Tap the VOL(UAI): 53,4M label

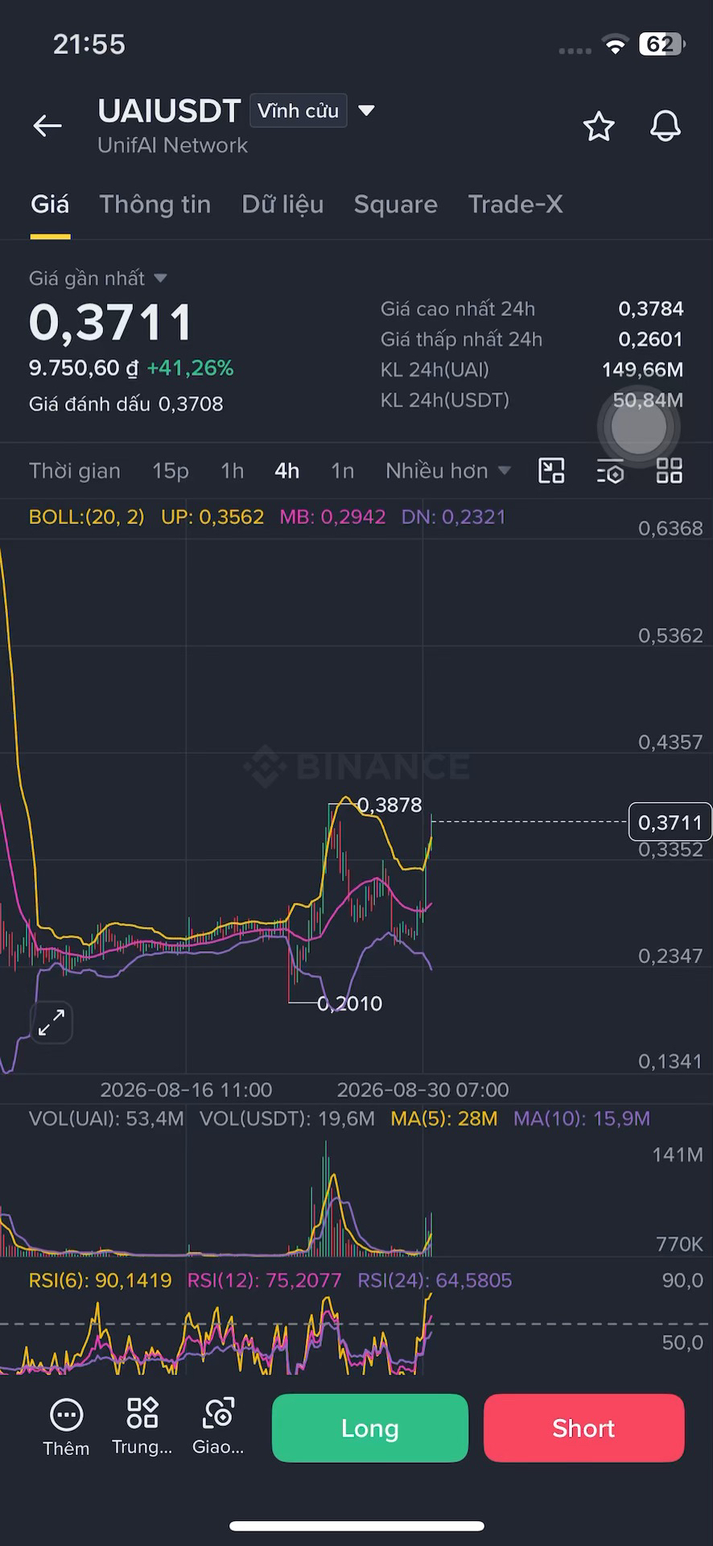tap(106, 1118)
